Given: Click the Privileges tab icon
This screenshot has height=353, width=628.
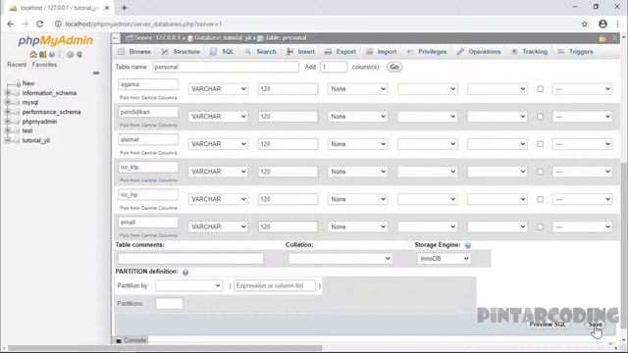Looking at the screenshot, I should (x=410, y=52).
